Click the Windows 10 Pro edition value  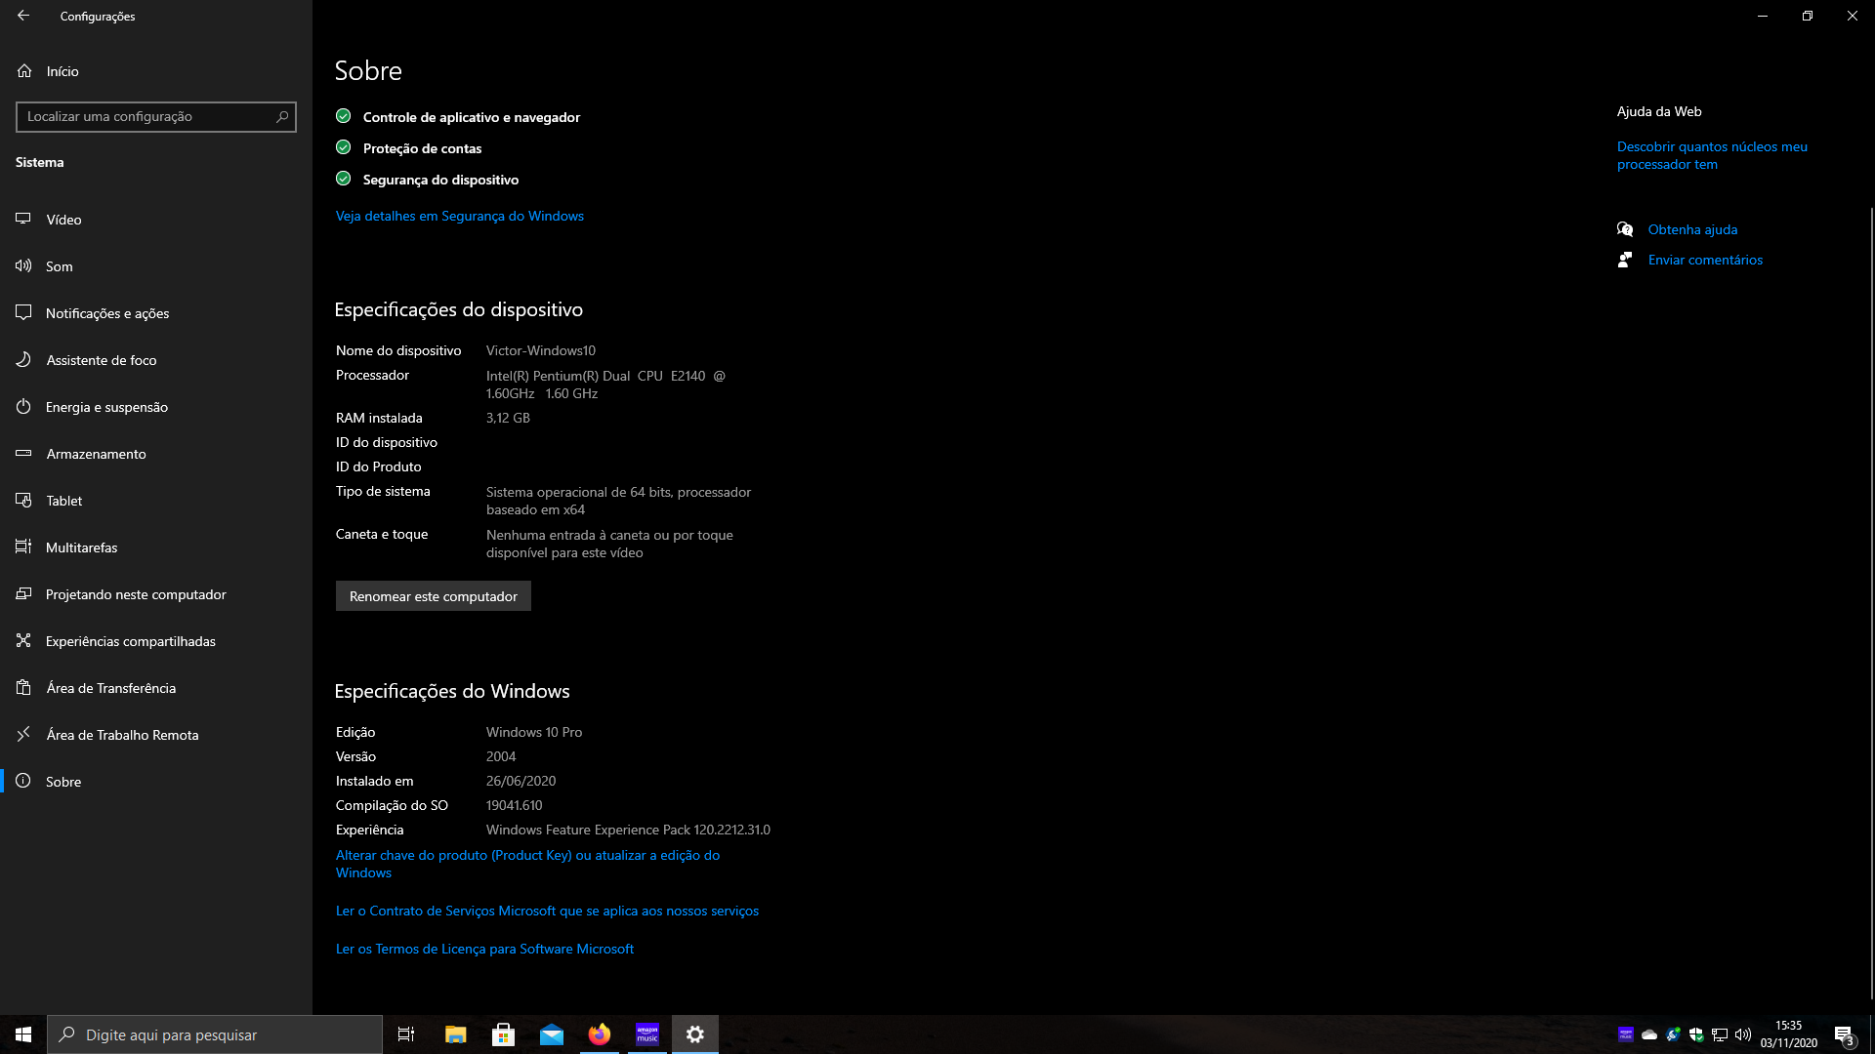point(534,732)
